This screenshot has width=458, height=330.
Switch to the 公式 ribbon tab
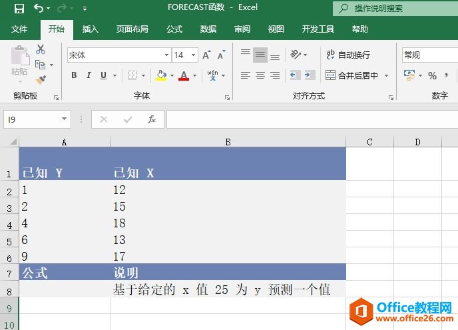click(x=174, y=29)
